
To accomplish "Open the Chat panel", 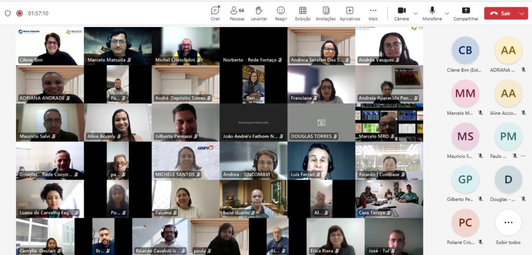I will tap(215, 13).
